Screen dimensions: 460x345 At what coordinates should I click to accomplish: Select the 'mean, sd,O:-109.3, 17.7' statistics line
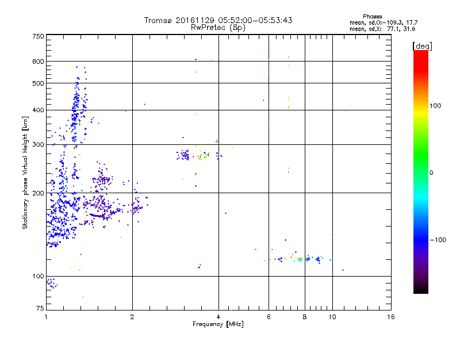(384, 22)
